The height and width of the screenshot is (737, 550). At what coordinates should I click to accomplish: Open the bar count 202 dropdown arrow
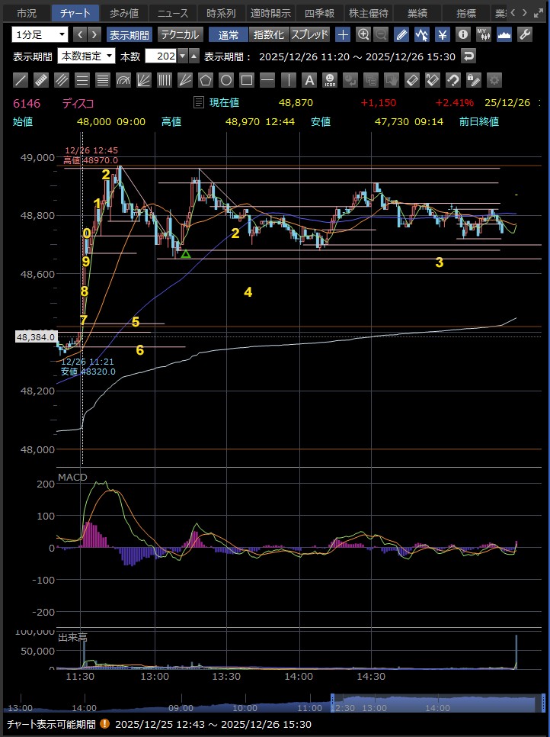coord(182,56)
